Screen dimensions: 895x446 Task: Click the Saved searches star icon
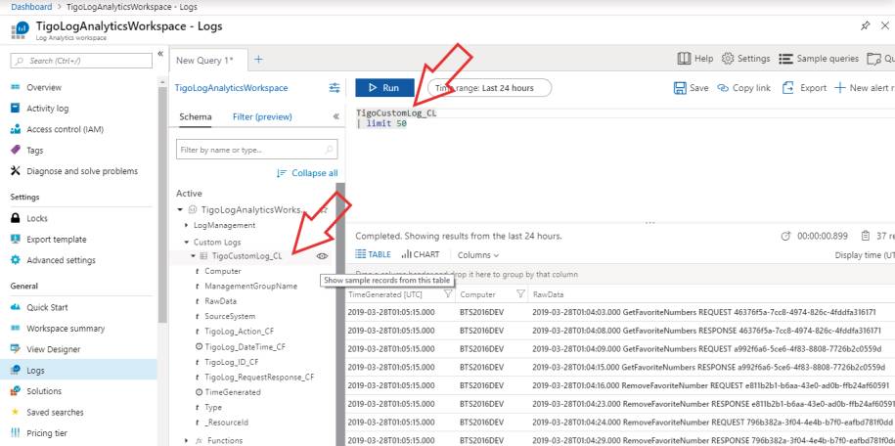16,412
